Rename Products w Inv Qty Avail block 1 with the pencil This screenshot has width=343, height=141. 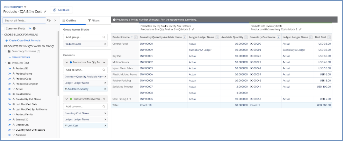(x=193, y=29)
